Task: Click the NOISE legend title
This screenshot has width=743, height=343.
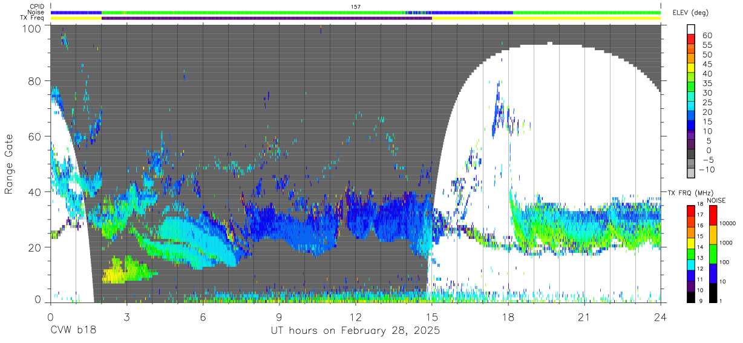Action: tap(715, 200)
